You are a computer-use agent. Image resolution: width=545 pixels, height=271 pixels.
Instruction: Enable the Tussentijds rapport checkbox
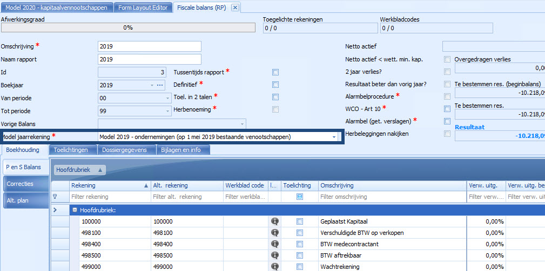(x=275, y=72)
